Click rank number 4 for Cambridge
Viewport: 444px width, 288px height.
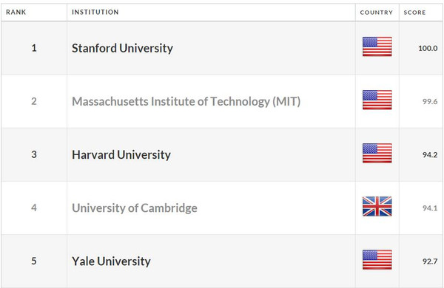[34, 208]
